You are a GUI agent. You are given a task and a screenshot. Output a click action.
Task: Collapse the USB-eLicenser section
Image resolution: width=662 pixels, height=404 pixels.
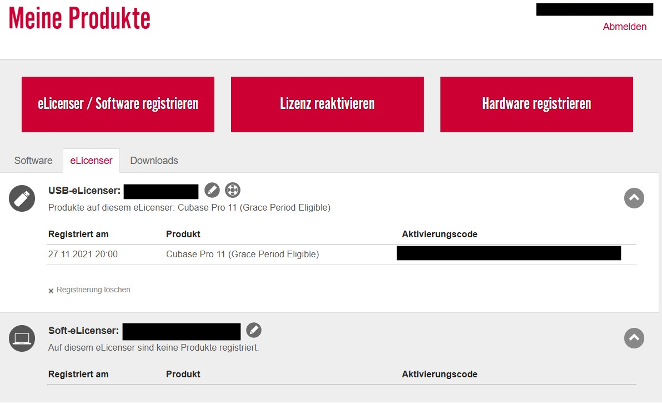tap(634, 198)
